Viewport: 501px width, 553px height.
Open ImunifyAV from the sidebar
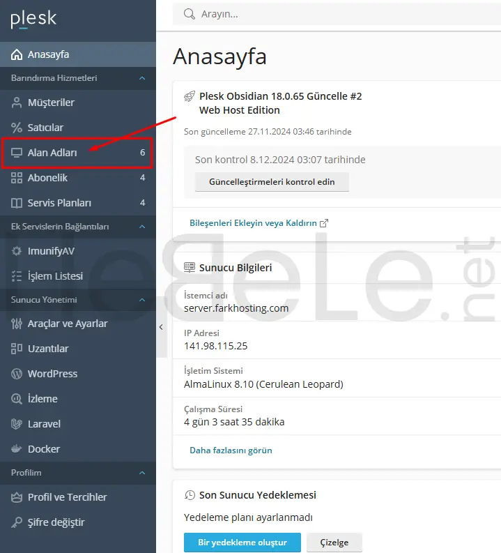tap(78, 251)
